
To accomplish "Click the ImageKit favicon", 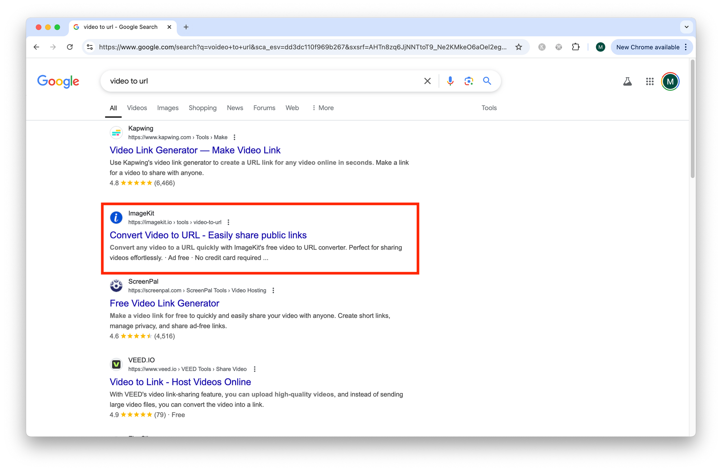I will (x=116, y=218).
